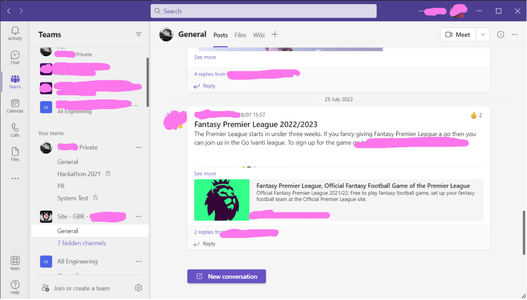Open the PR channel
This screenshot has width=527, height=300.
coord(61,186)
